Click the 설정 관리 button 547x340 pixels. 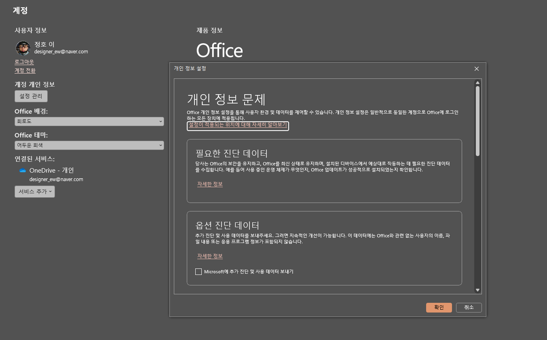[31, 96]
